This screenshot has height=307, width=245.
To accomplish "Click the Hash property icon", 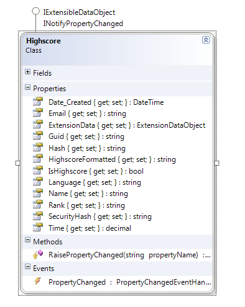I will (38, 147).
